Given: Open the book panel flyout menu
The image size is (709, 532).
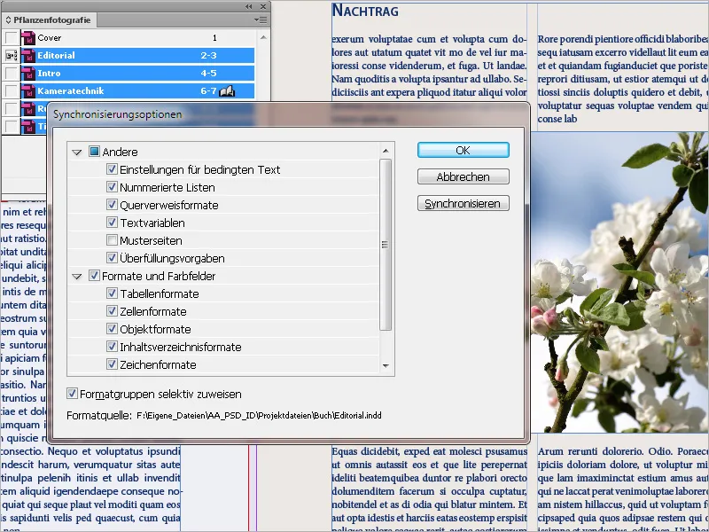Looking at the screenshot, I should coord(261,20).
